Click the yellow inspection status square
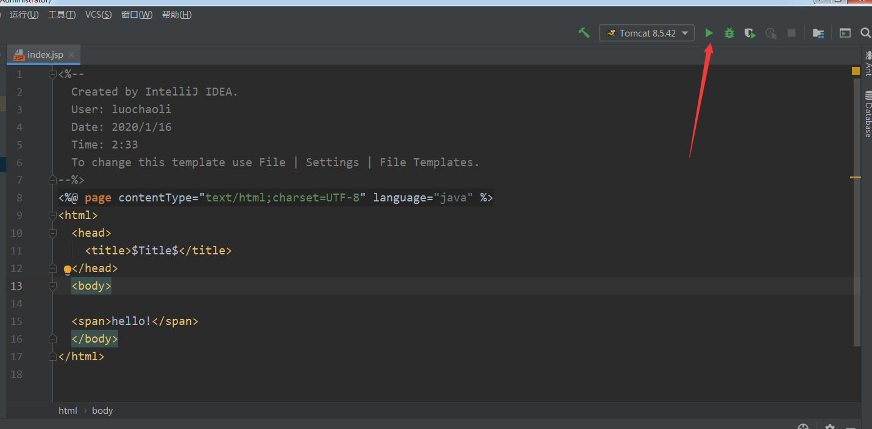872x429 pixels. point(856,71)
